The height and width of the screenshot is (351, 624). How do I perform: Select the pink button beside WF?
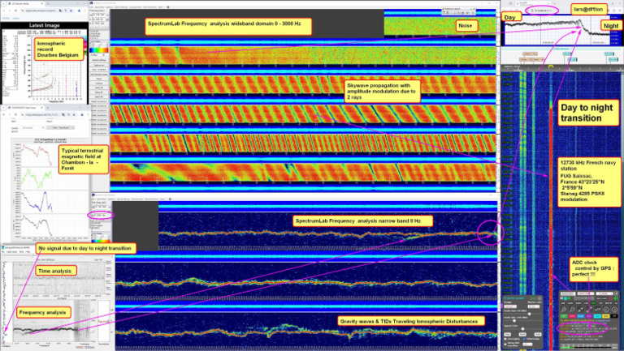tap(572, 316)
